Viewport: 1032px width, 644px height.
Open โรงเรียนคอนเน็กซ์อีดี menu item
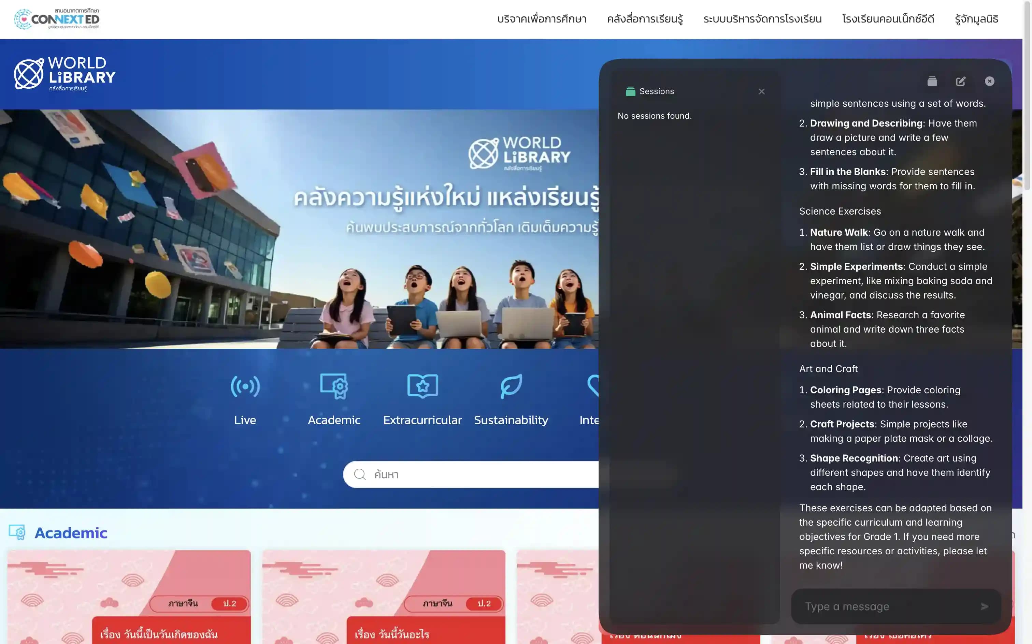(888, 19)
